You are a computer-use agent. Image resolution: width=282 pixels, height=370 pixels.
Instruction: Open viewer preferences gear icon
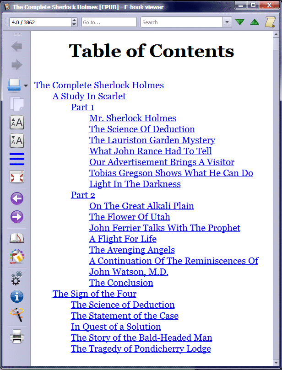click(16, 278)
